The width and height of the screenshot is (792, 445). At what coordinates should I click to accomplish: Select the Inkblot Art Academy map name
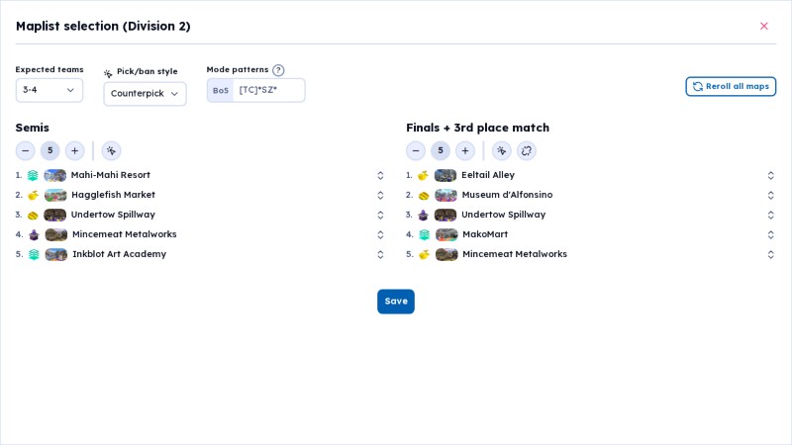119,254
